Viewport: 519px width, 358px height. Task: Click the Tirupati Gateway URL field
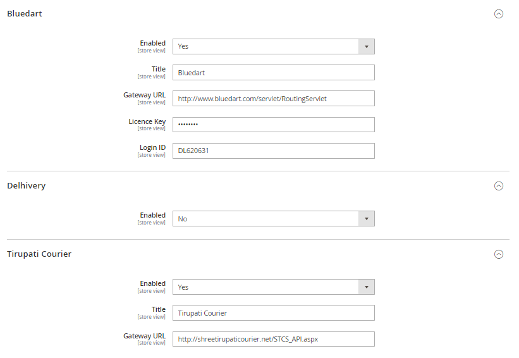[x=274, y=339]
